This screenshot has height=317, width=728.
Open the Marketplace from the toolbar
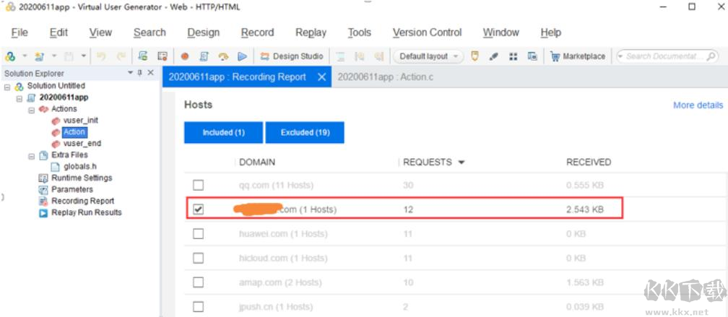click(x=577, y=56)
